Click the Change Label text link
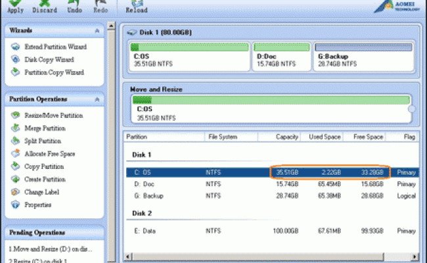This screenshot has width=427, height=263. point(41,192)
